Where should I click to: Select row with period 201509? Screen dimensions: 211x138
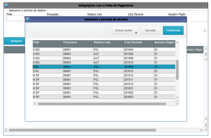coord(104,58)
